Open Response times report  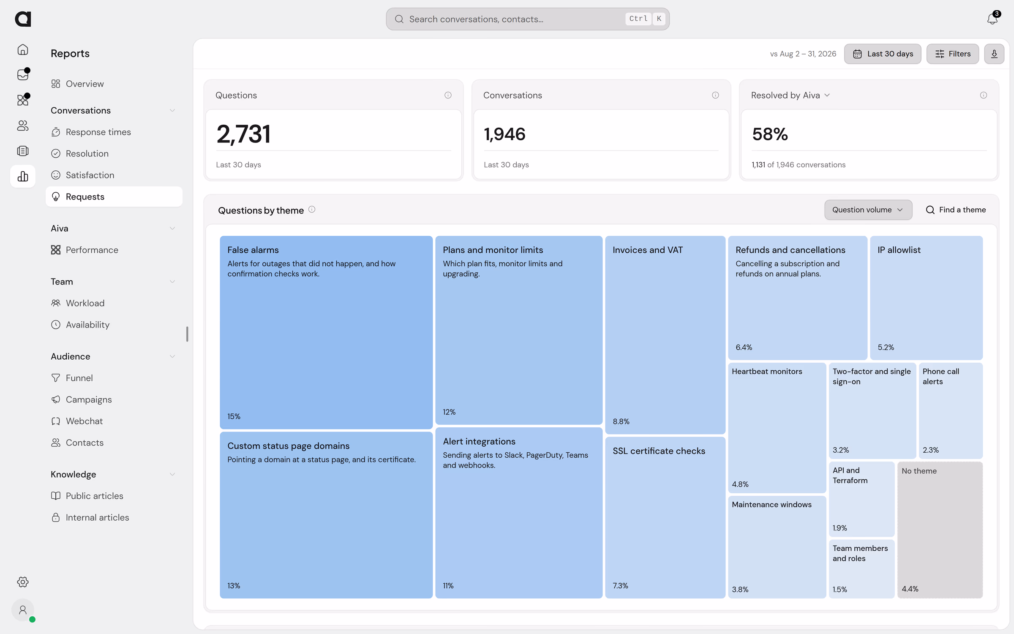coord(114,132)
